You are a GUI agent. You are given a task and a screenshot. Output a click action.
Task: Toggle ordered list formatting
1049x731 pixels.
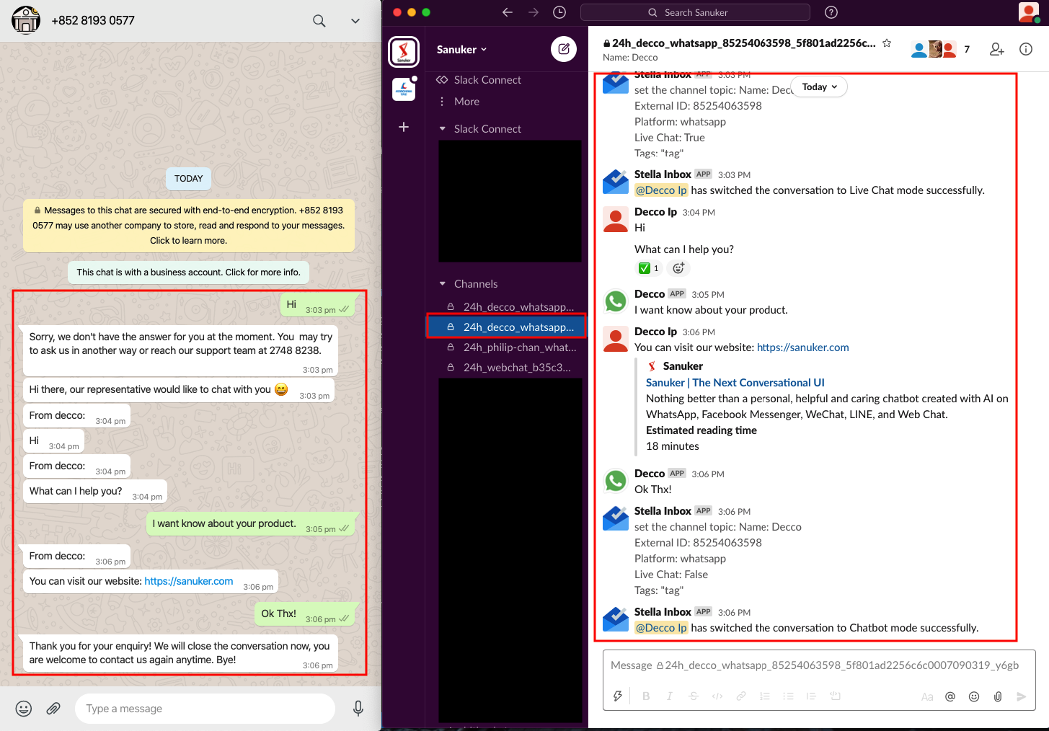click(x=765, y=696)
